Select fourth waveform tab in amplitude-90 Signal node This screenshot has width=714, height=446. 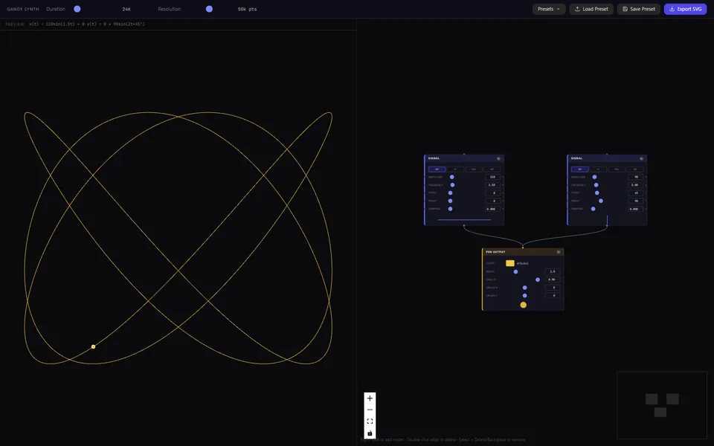634,169
